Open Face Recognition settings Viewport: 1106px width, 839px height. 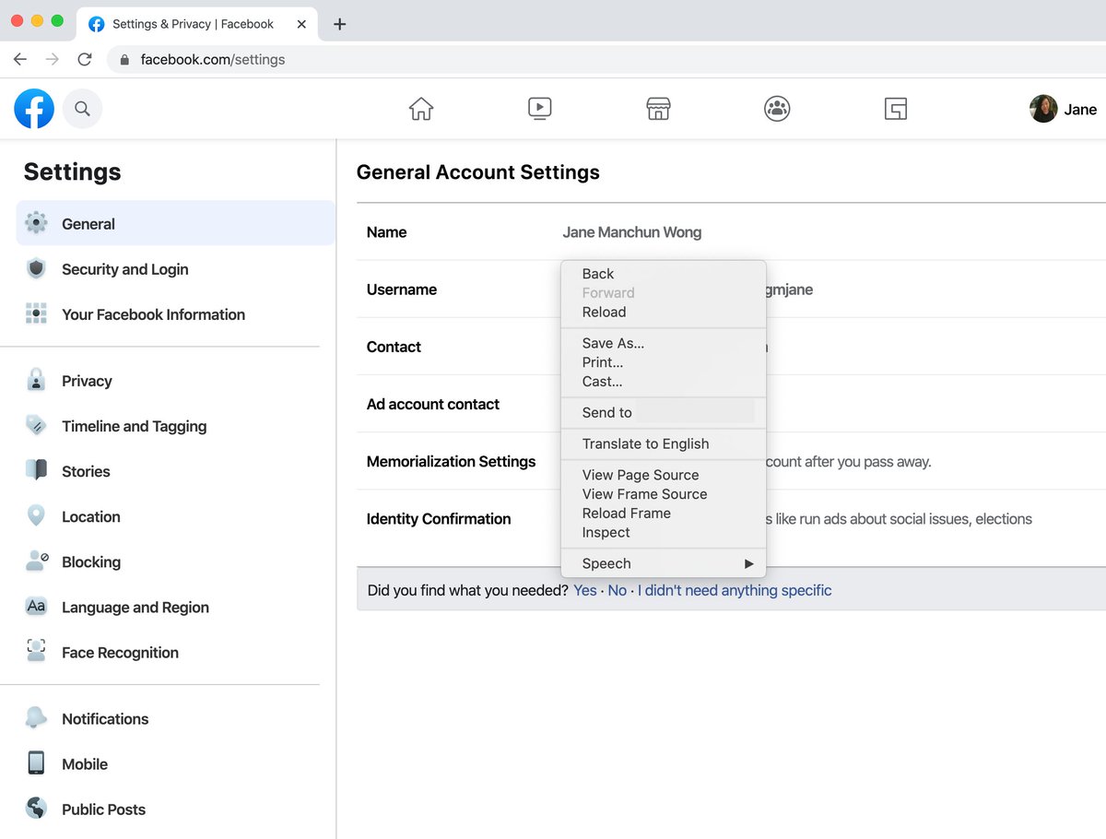tap(175, 651)
